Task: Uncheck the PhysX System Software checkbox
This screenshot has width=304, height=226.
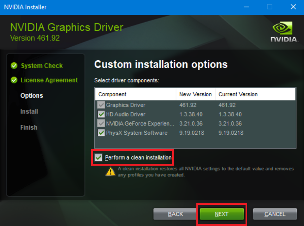Action: [101, 133]
